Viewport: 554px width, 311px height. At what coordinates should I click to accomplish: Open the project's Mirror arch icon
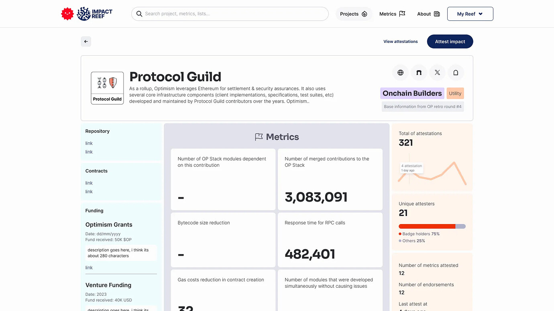pyautogui.click(x=419, y=73)
